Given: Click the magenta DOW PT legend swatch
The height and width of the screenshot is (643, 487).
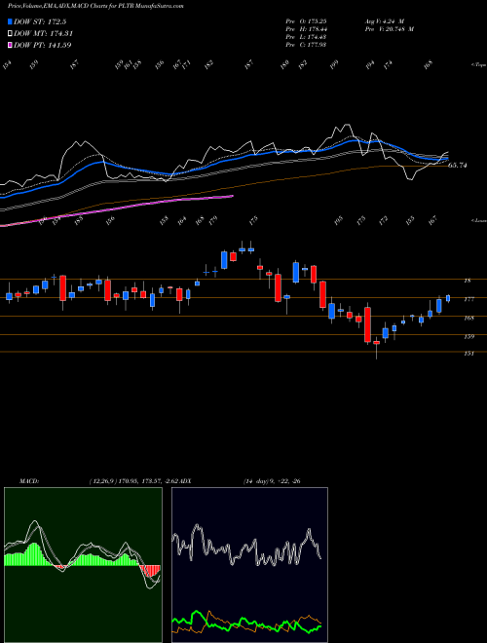Looking at the screenshot, I should coord(11,45).
